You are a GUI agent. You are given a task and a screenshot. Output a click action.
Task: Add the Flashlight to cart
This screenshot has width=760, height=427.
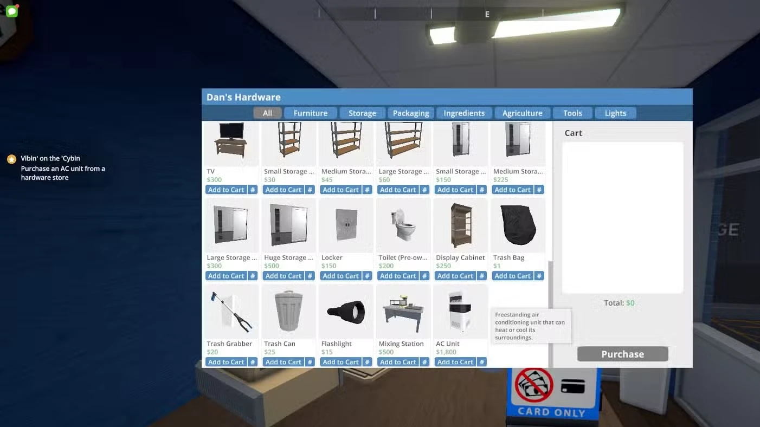340,362
